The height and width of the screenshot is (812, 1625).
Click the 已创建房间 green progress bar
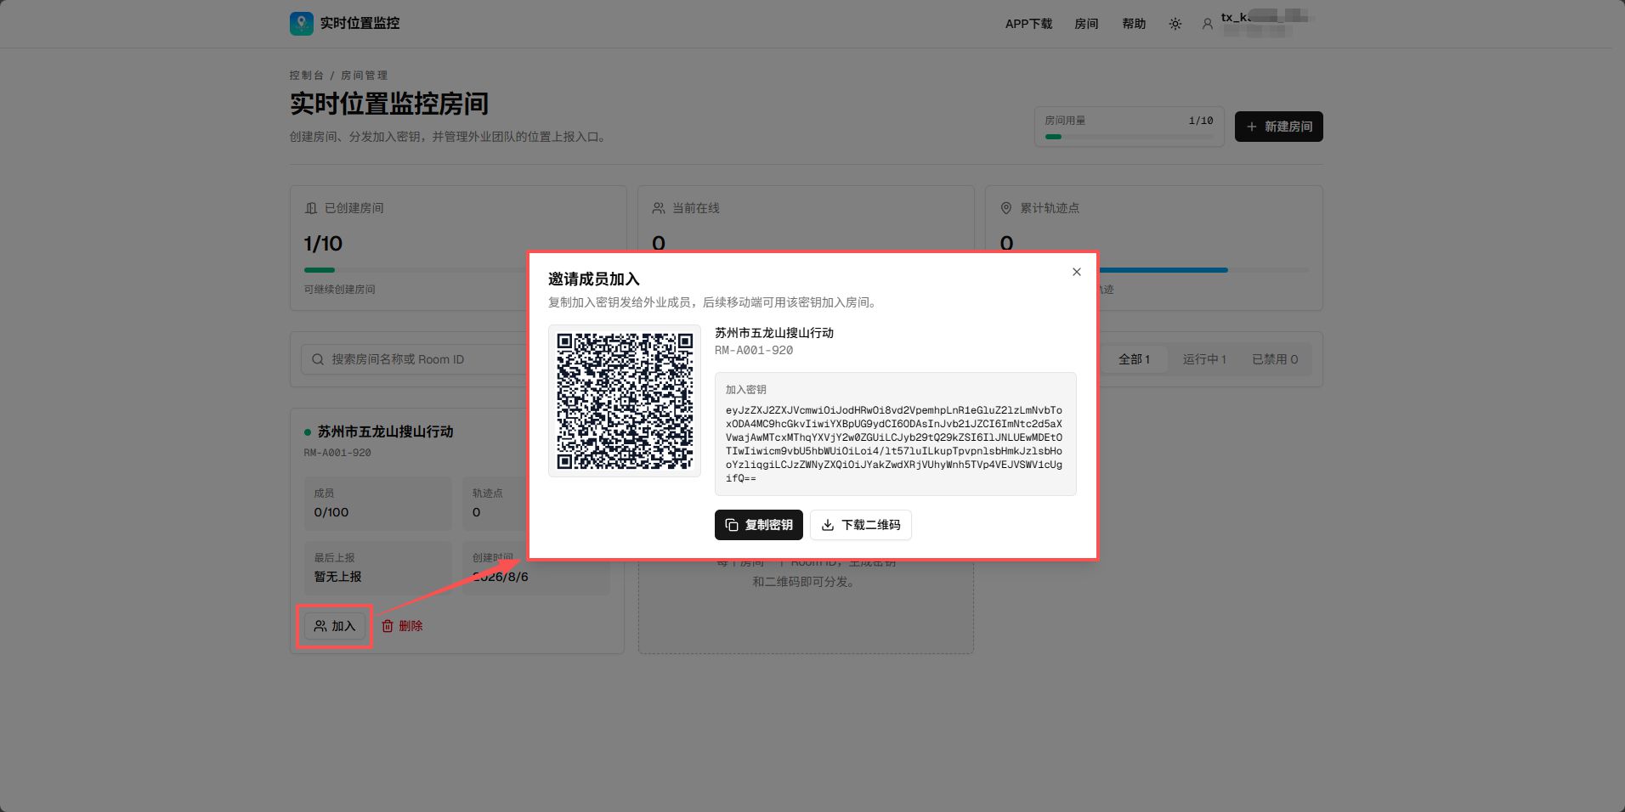tap(320, 270)
